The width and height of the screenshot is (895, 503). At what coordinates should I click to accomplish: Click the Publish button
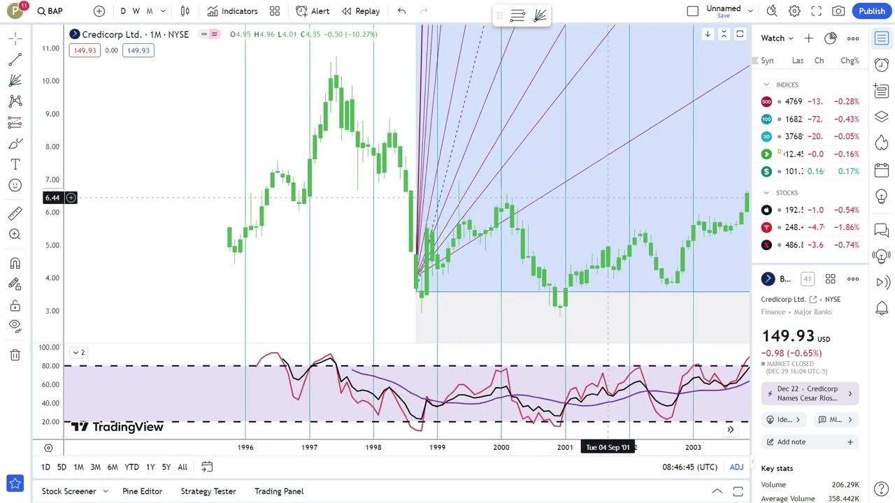tap(872, 11)
